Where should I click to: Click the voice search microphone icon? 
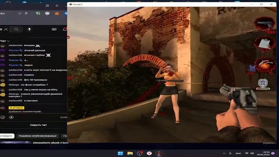point(29,29)
